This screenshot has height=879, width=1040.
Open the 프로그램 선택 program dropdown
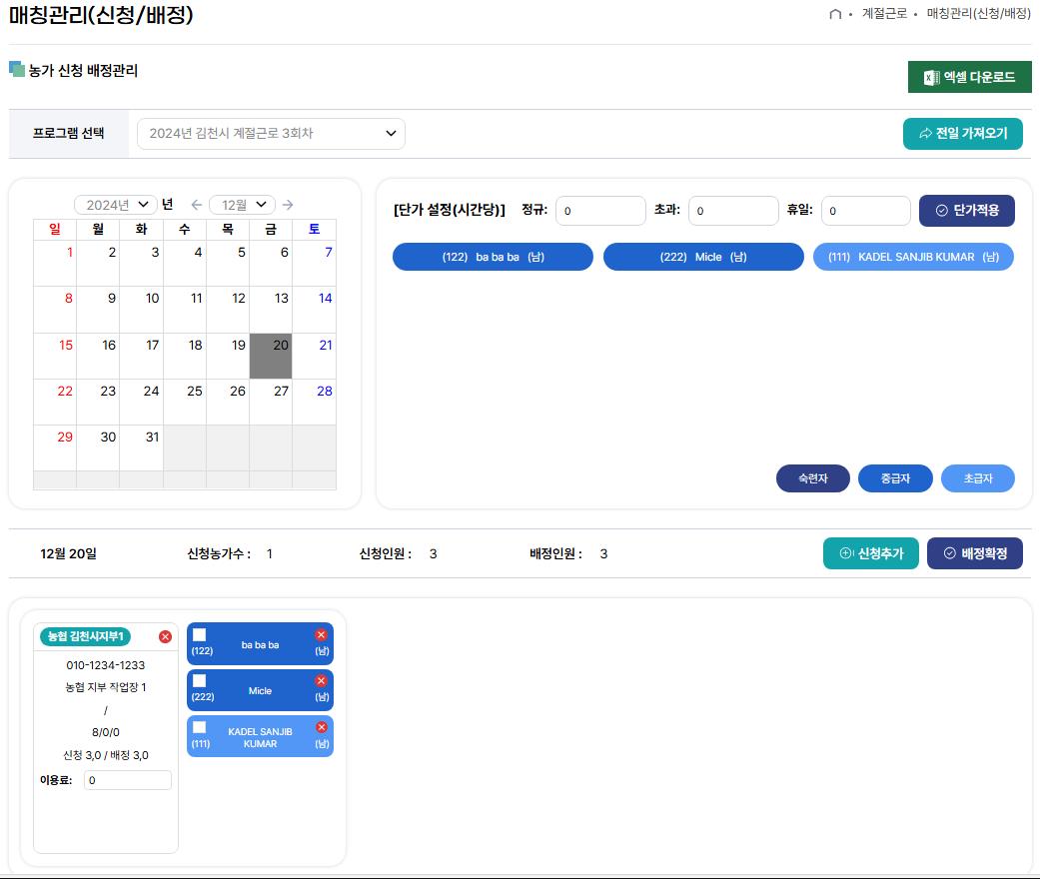(x=272, y=133)
